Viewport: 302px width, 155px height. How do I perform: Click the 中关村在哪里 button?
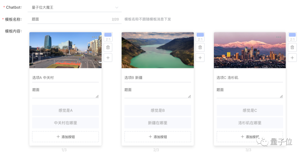65,123
